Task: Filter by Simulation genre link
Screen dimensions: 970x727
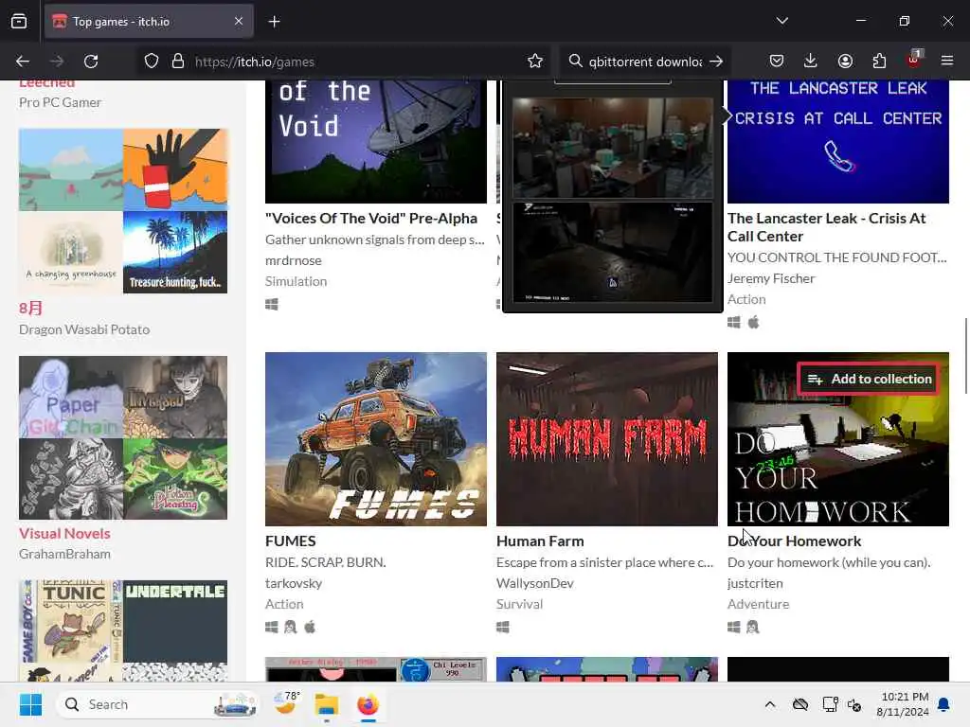Action: 296,281
